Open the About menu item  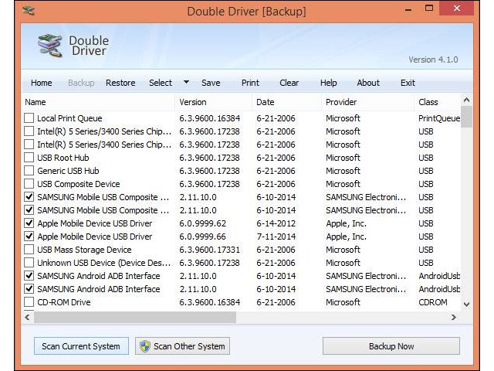pos(368,83)
